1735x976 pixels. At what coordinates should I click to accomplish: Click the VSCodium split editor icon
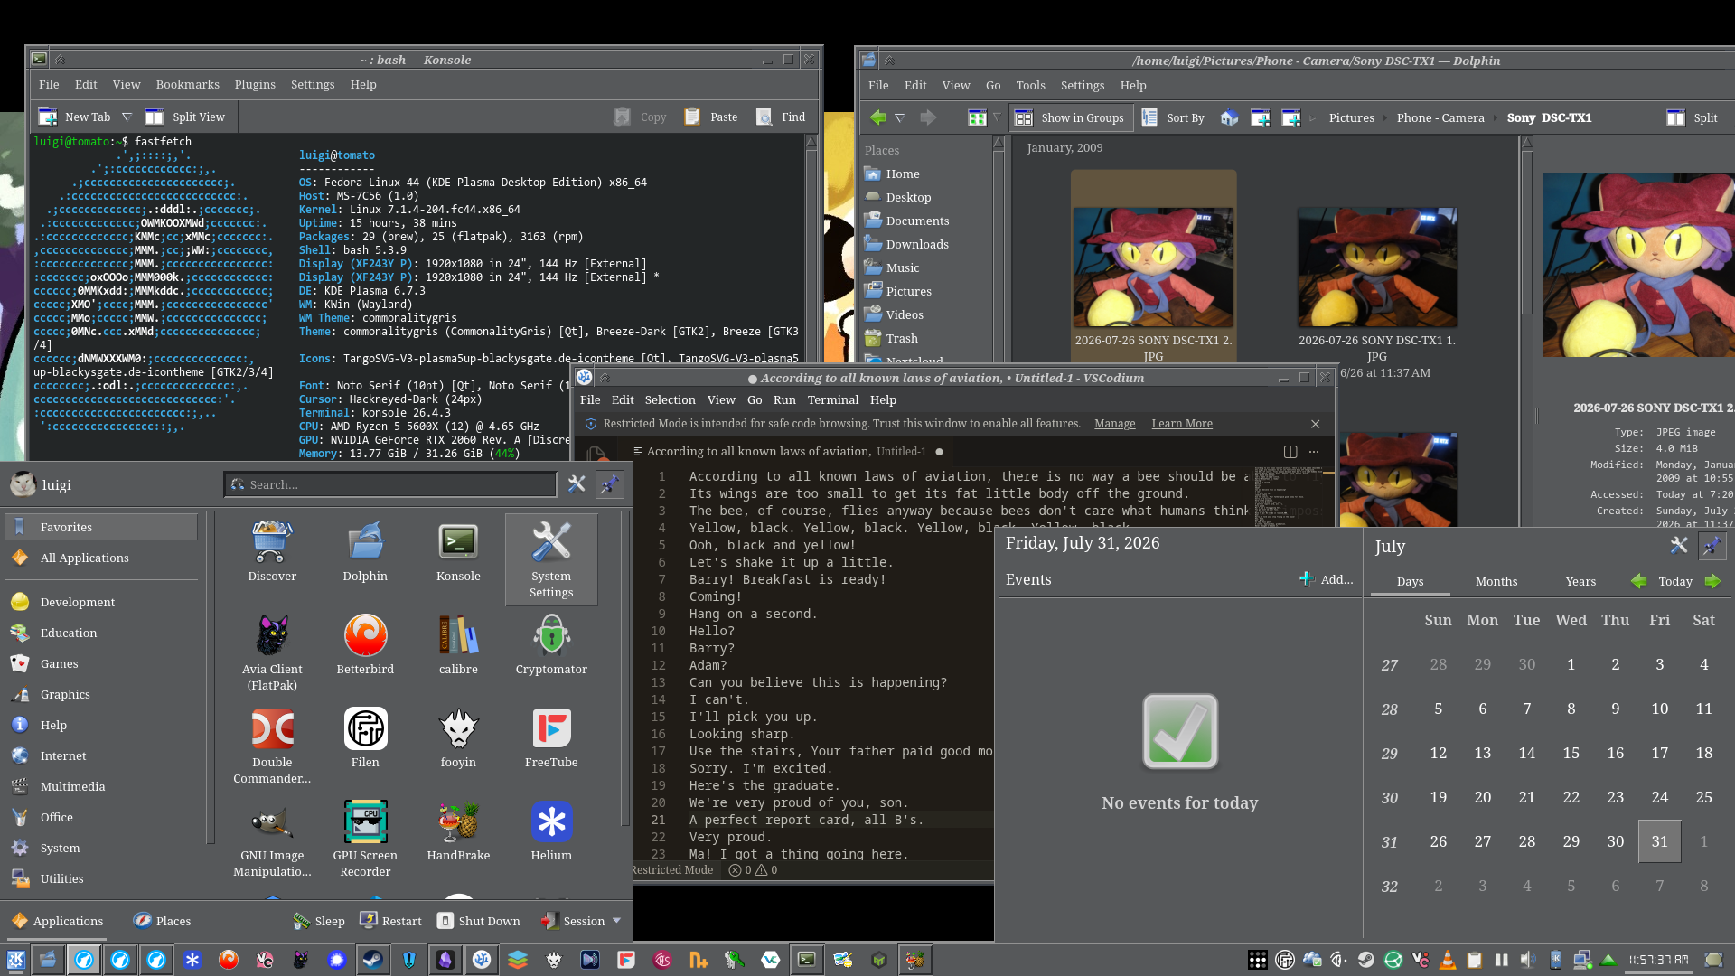pyautogui.click(x=1290, y=452)
